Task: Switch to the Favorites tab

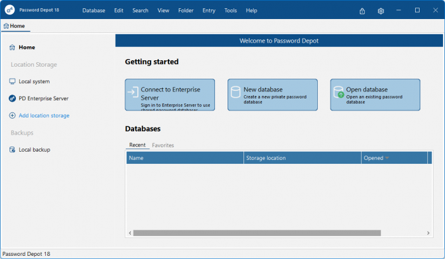Action: tap(163, 145)
